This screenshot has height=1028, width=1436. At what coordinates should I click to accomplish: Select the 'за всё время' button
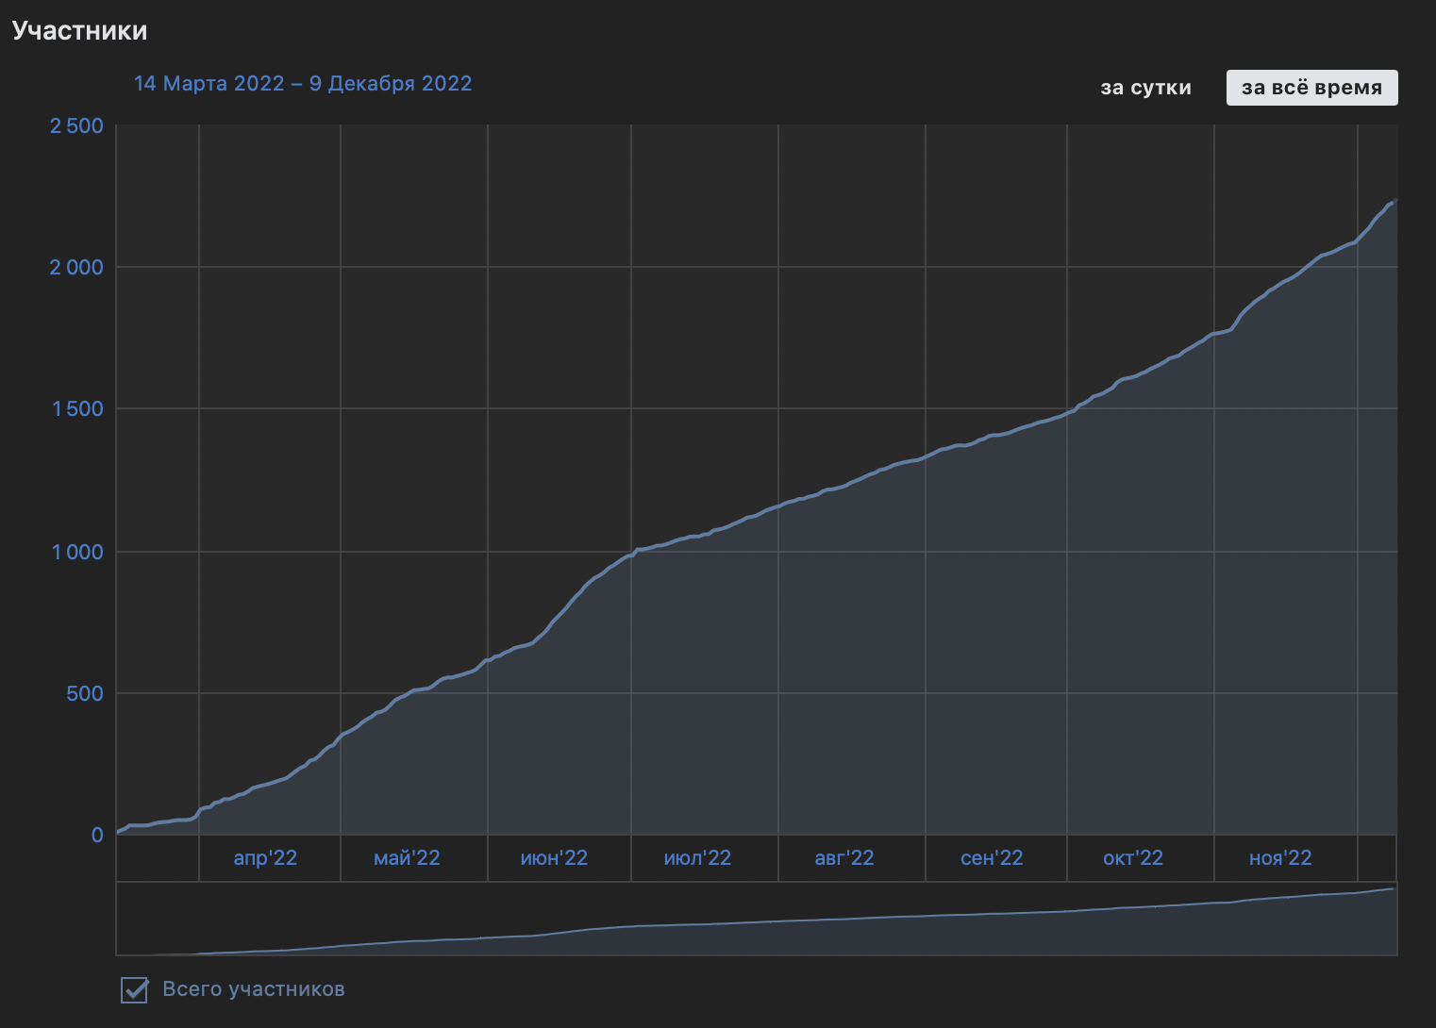click(x=1311, y=87)
